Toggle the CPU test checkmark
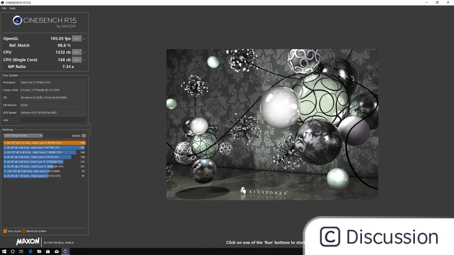The image size is (454, 255). (x=84, y=52)
